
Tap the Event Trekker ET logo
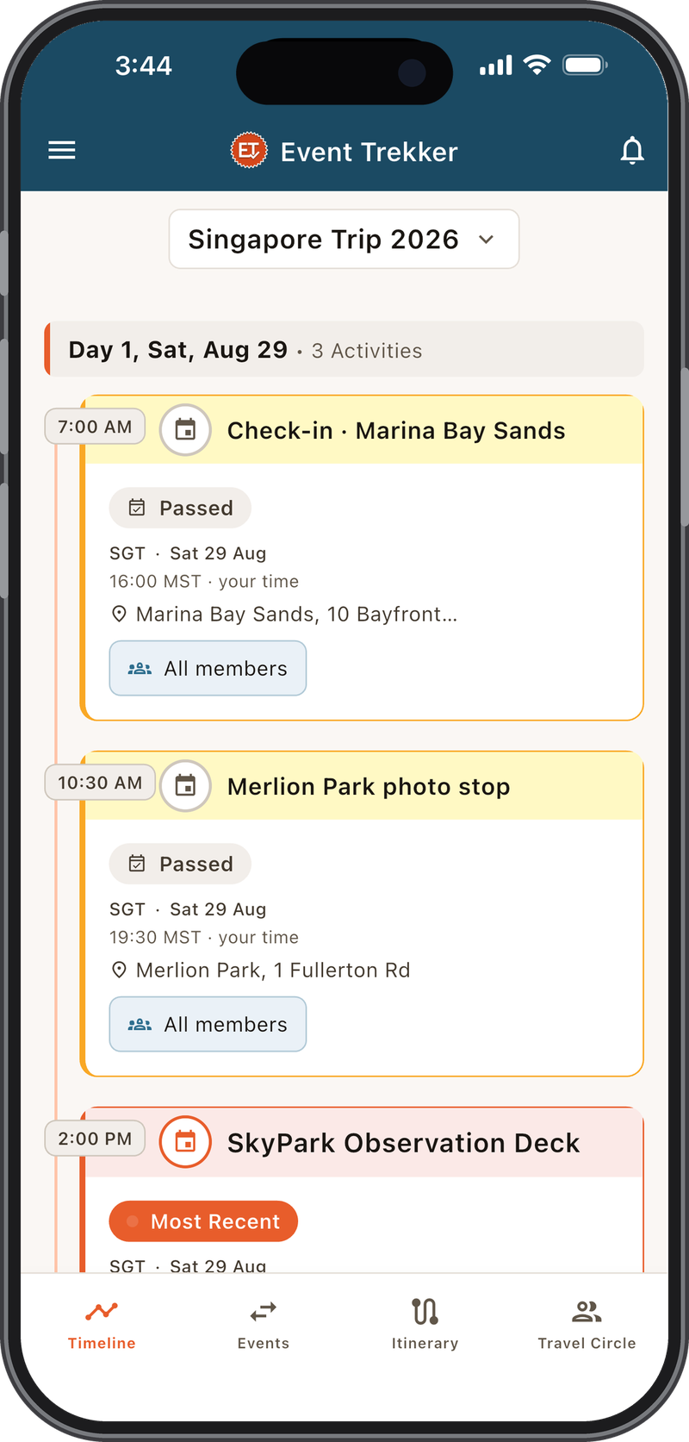249,151
